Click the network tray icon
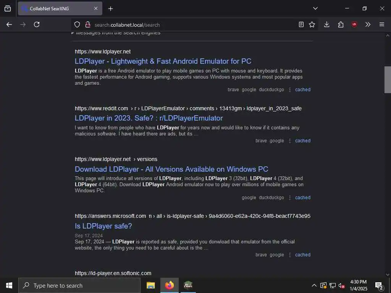Viewport: 391px width, 293px height. click(x=333, y=285)
